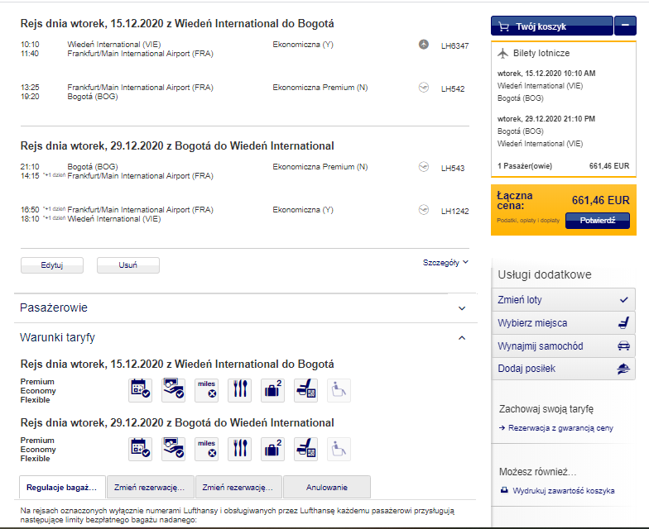The height and width of the screenshot is (529, 649).
Task: Click the seat reservation icon for the 15.12.2020 fare
Action: [x=306, y=390]
